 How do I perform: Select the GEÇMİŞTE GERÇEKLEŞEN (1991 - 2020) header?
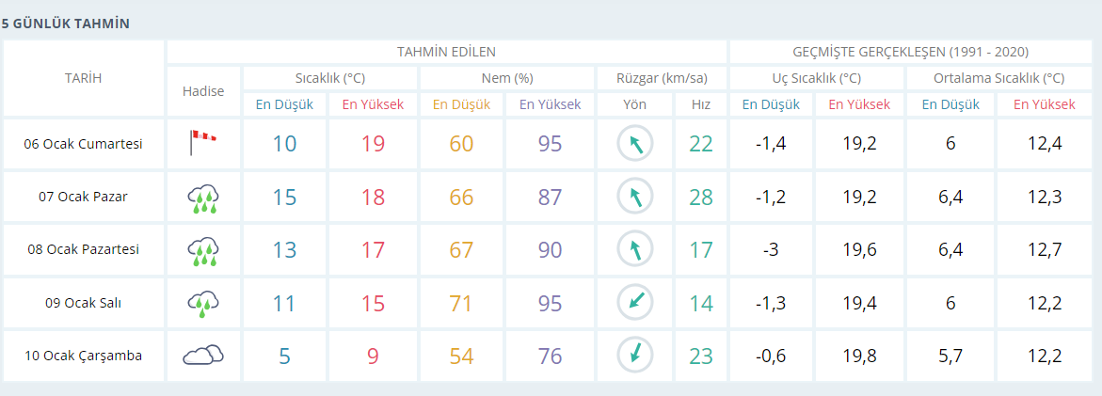click(x=910, y=52)
